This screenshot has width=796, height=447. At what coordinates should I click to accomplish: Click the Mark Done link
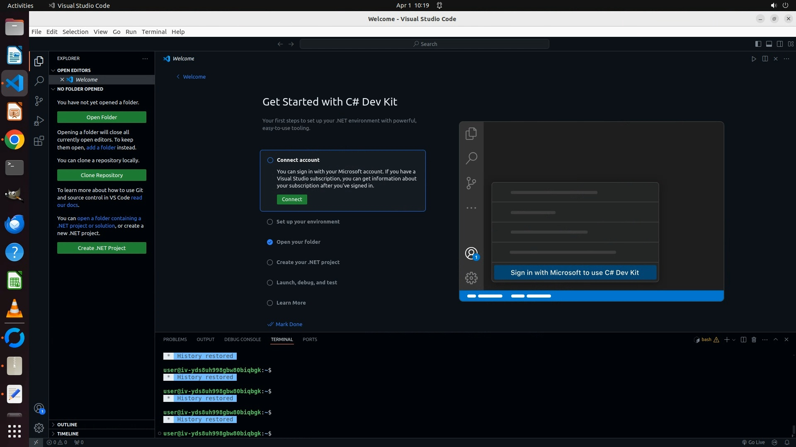pyautogui.click(x=289, y=324)
